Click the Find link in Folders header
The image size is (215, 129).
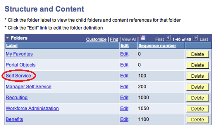[x=114, y=39]
